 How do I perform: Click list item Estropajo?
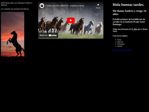point(121,44)
